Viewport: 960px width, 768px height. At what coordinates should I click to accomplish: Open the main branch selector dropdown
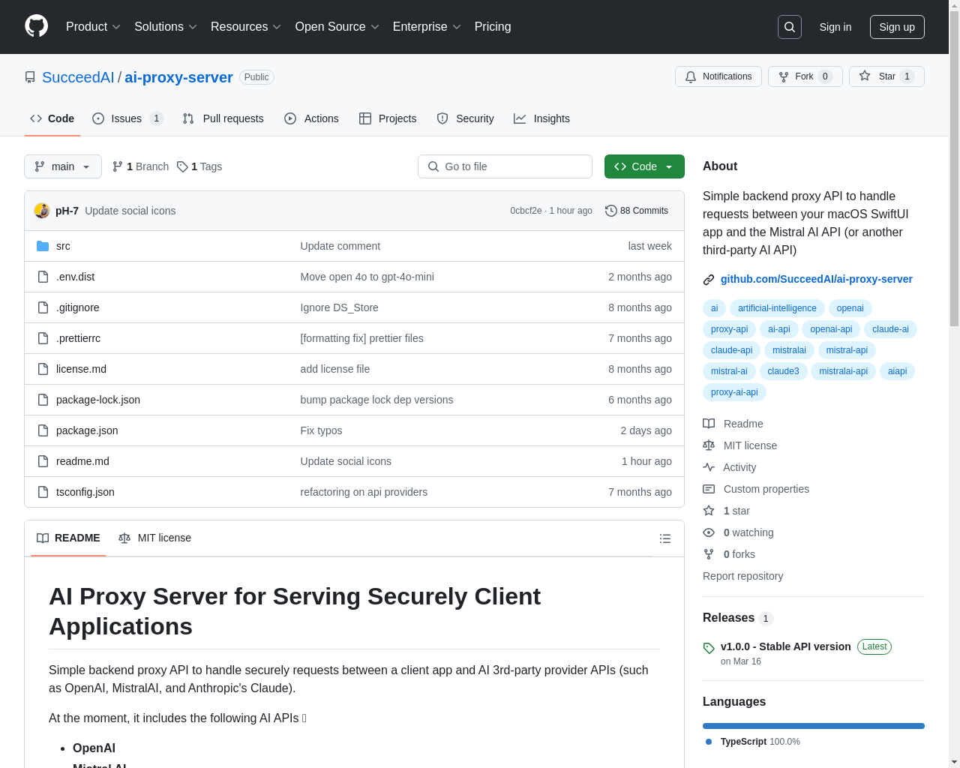point(63,166)
